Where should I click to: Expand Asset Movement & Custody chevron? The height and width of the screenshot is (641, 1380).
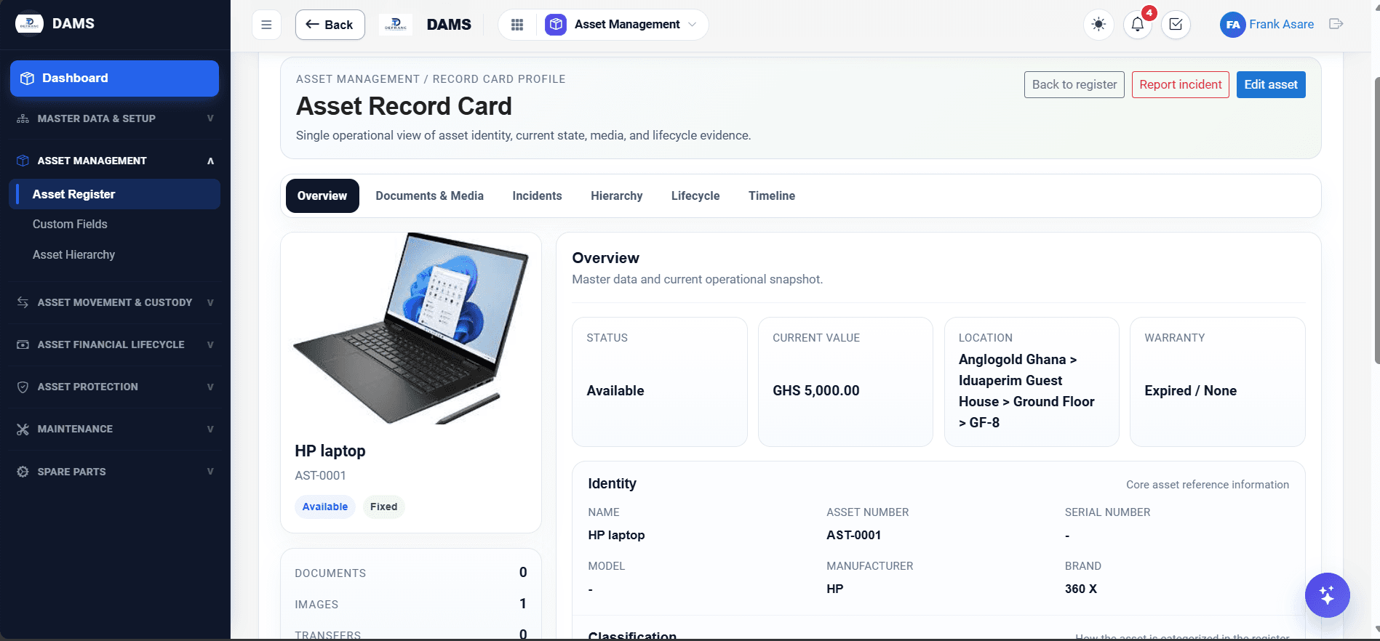click(210, 302)
